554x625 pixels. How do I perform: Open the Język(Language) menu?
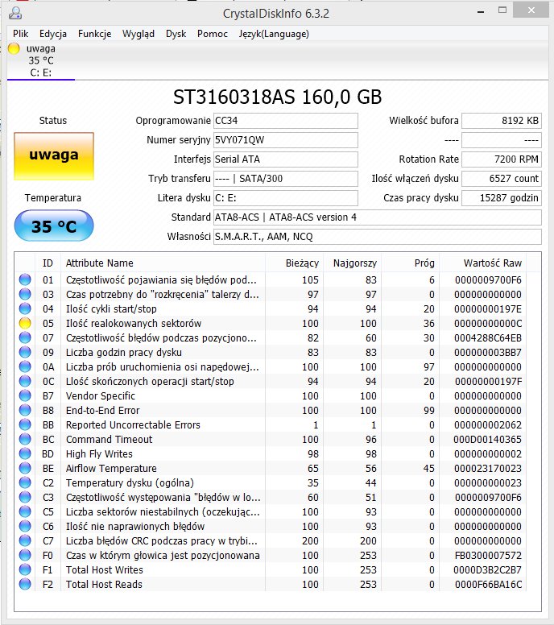coord(274,34)
